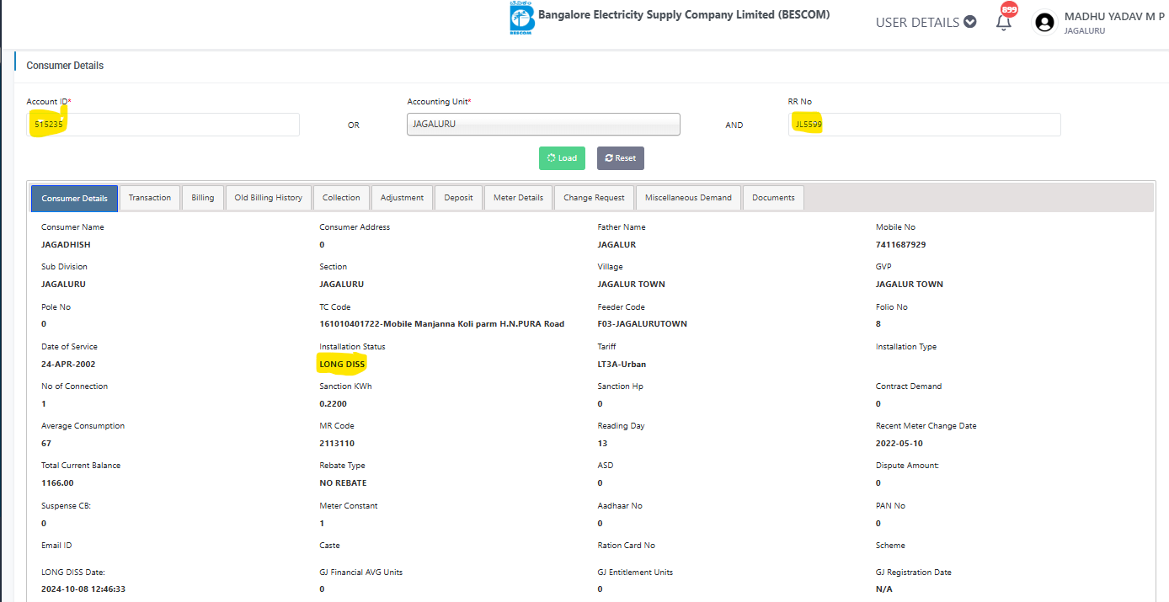Click the total current balance 1166.00
Image resolution: width=1169 pixels, height=602 pixels.
[57, 483]
